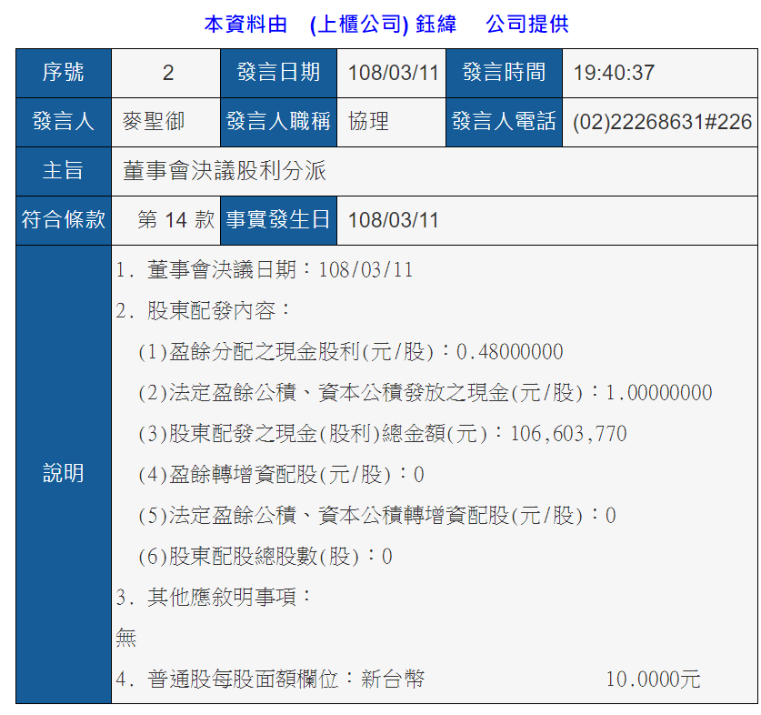Select line '(5)法定盈餘公積、資本公積轉增資配股'
761x715 pixels.
(x=377, y=515)
